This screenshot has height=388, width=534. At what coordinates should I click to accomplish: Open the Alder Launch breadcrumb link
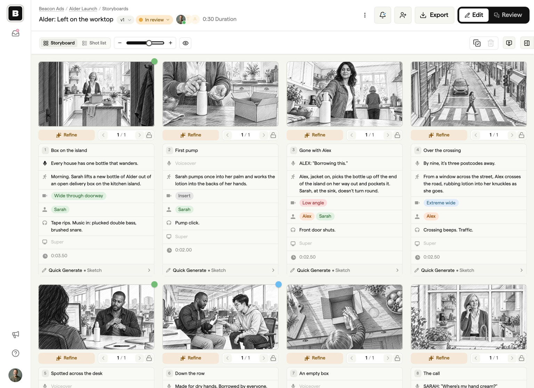click(x=83, y=9)
